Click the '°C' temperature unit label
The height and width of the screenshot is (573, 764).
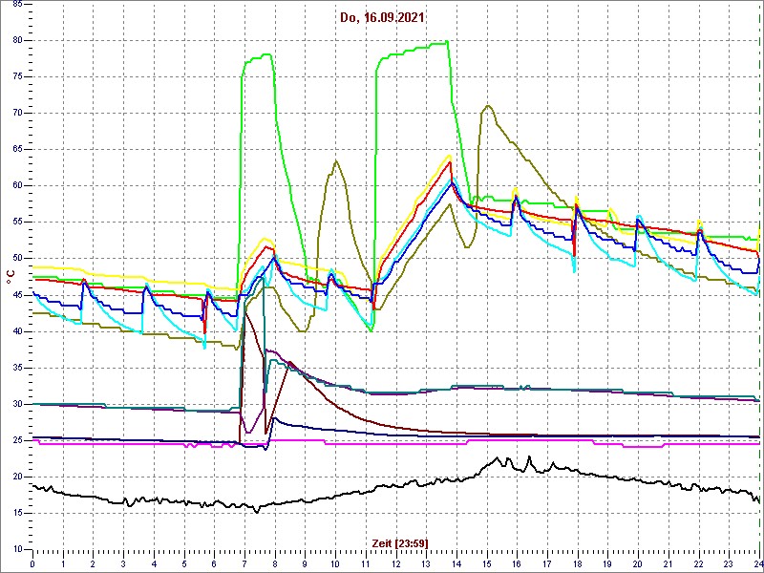pyautogui.click(x=11, y=278)
